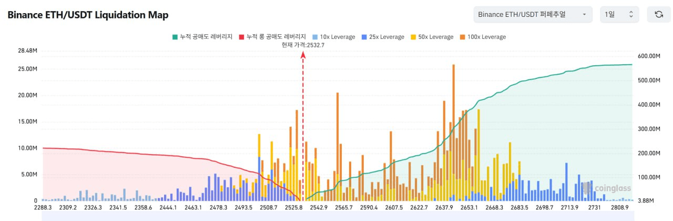Image resolution: width=673 pixels, height=221 pixels.
Task: Click the chart zoom slider bar below the axis
Action: (337, 217)
